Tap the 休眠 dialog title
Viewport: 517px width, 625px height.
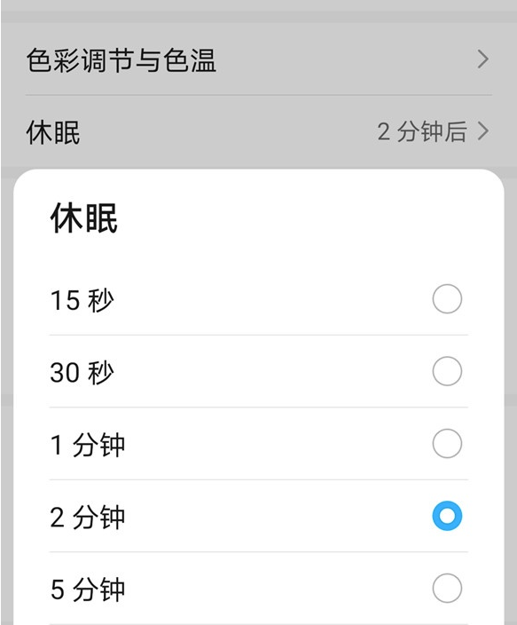(x=84, y=218)
